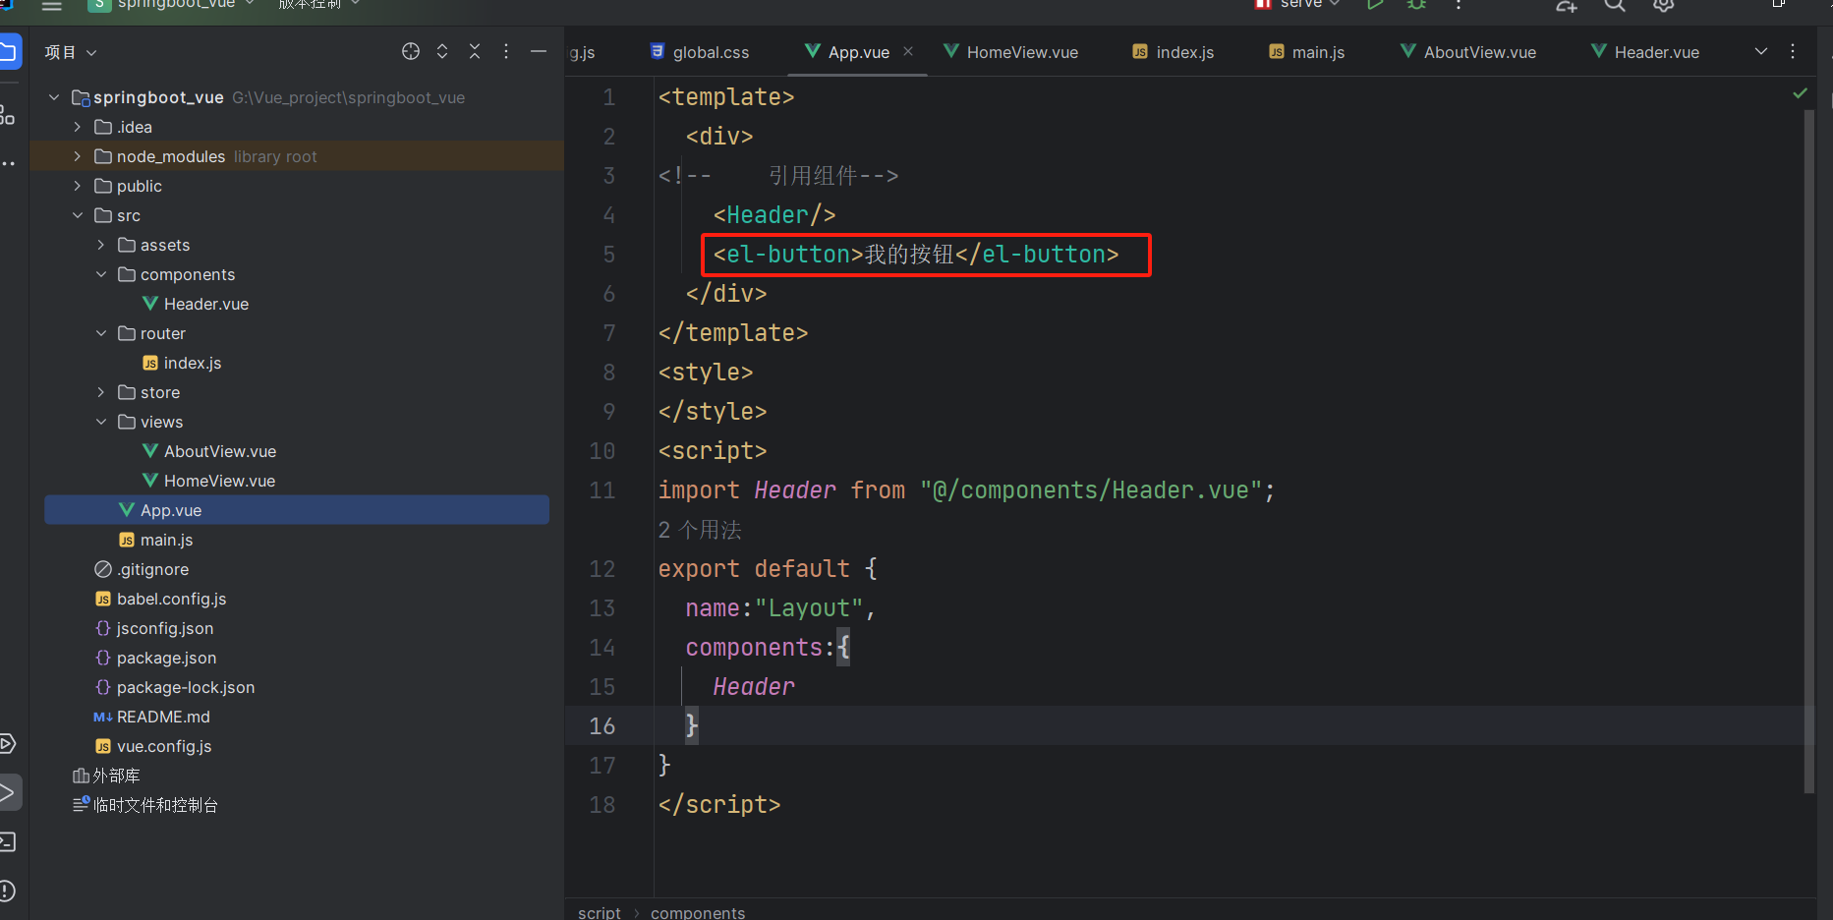The height and width of the screenshot is (920, 1833).
Task: Collapse all items in project tree
Action: click(x=475, y=51)
